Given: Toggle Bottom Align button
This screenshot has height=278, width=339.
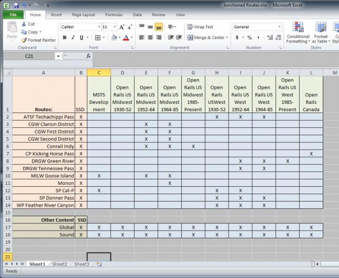Looking at the screenshot, I should coord(159,27).
